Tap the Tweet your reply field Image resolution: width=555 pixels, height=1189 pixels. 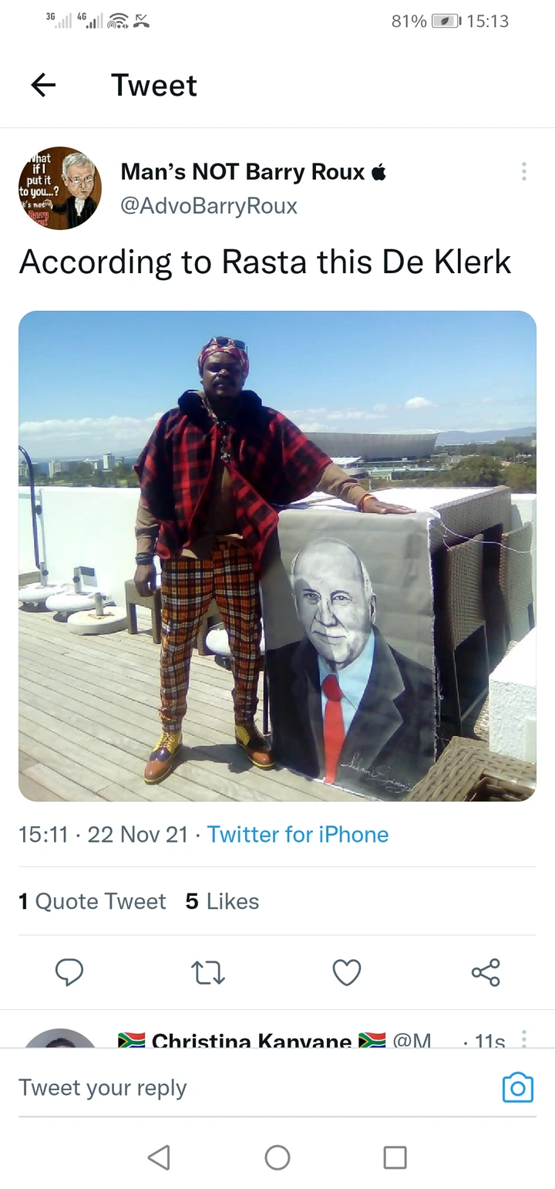[x=254, y=1087]
